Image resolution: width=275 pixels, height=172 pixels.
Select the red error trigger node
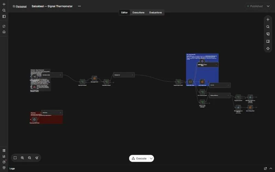click(x=34, y=87)
